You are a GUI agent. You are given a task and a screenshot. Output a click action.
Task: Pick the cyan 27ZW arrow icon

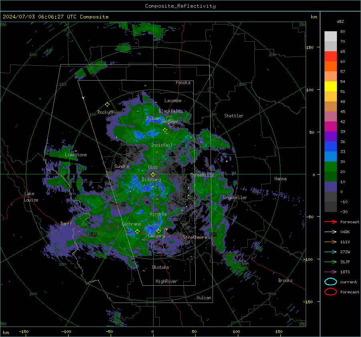[x=331, y=252]
